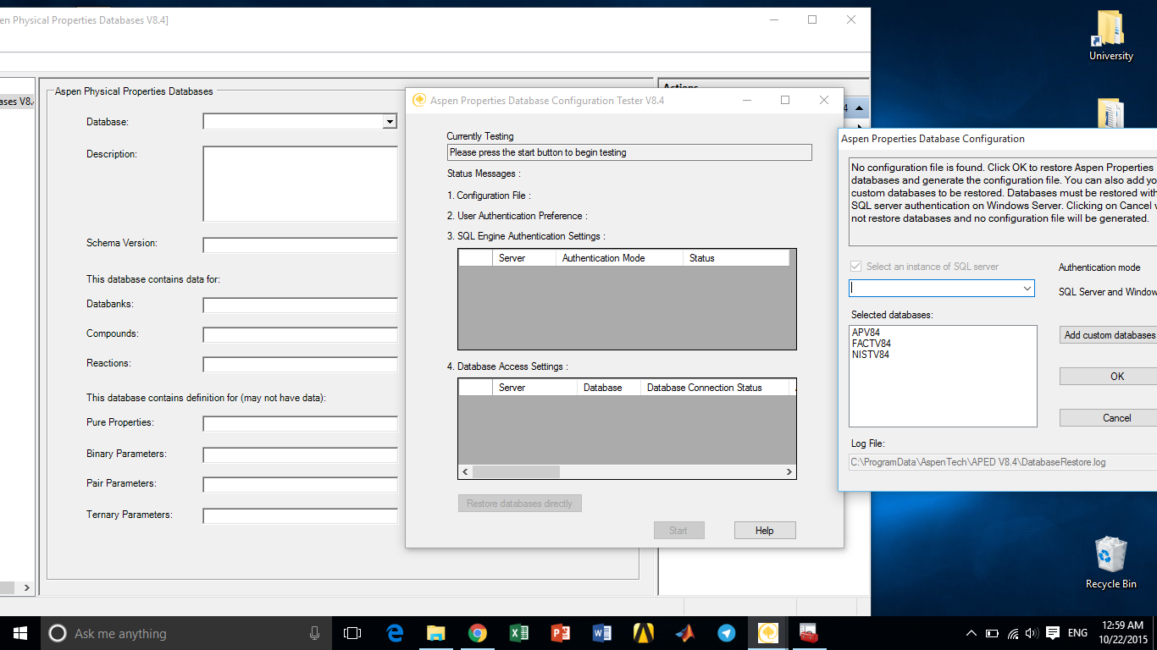Collapse the Actions pane arrow

click(859, 107)
